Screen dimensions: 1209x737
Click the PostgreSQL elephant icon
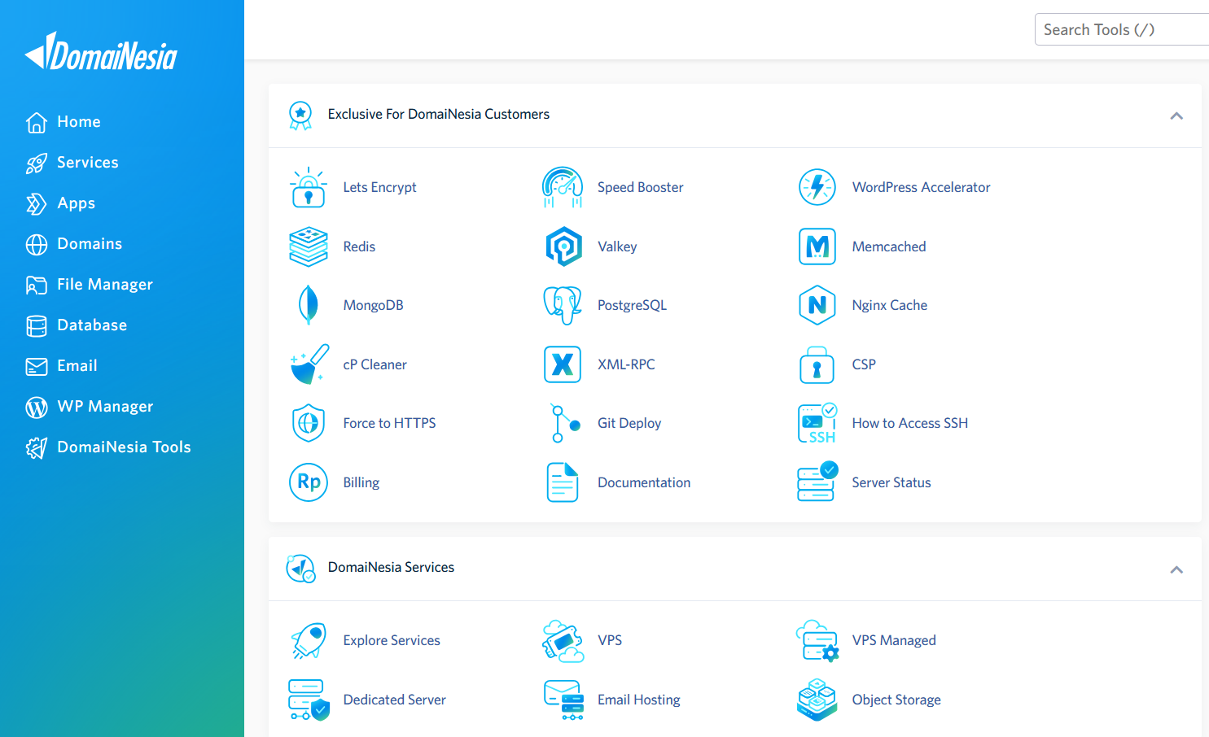point(563,305)
